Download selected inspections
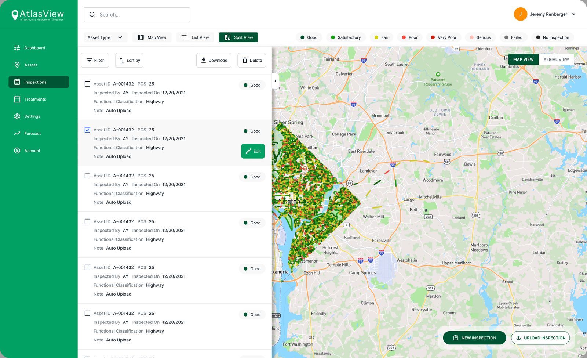This screenshot has height=358, width=587. [214, 60]
